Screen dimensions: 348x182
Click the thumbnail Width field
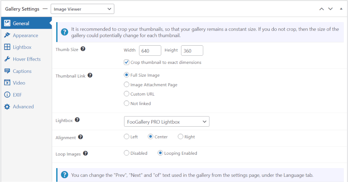[x=150, y=51]
